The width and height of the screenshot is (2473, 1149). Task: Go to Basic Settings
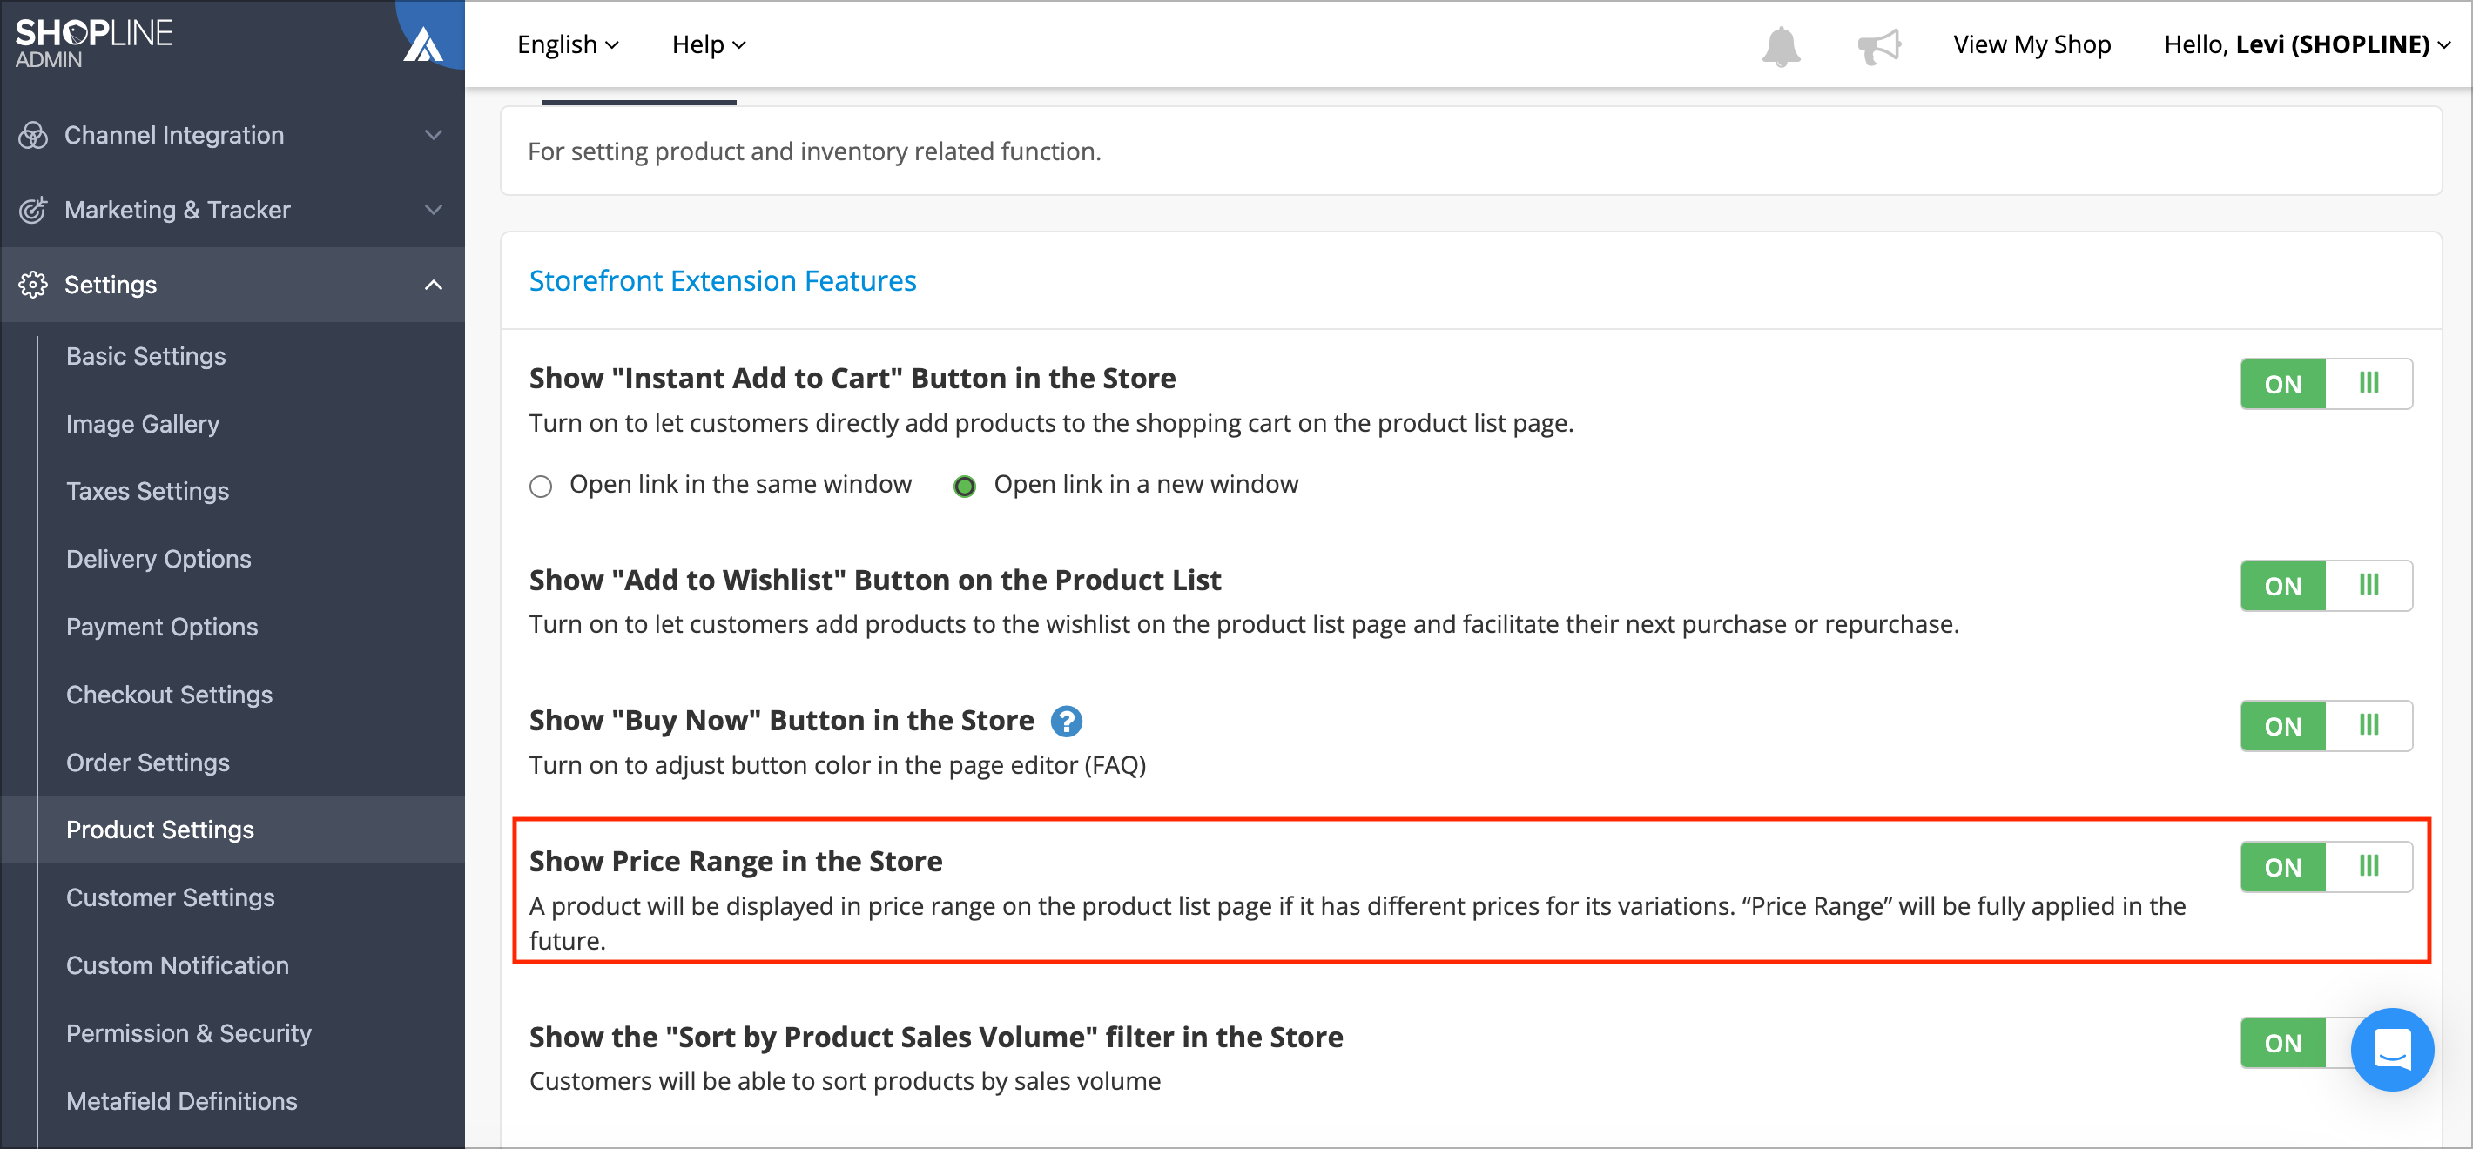pos(146,356)
